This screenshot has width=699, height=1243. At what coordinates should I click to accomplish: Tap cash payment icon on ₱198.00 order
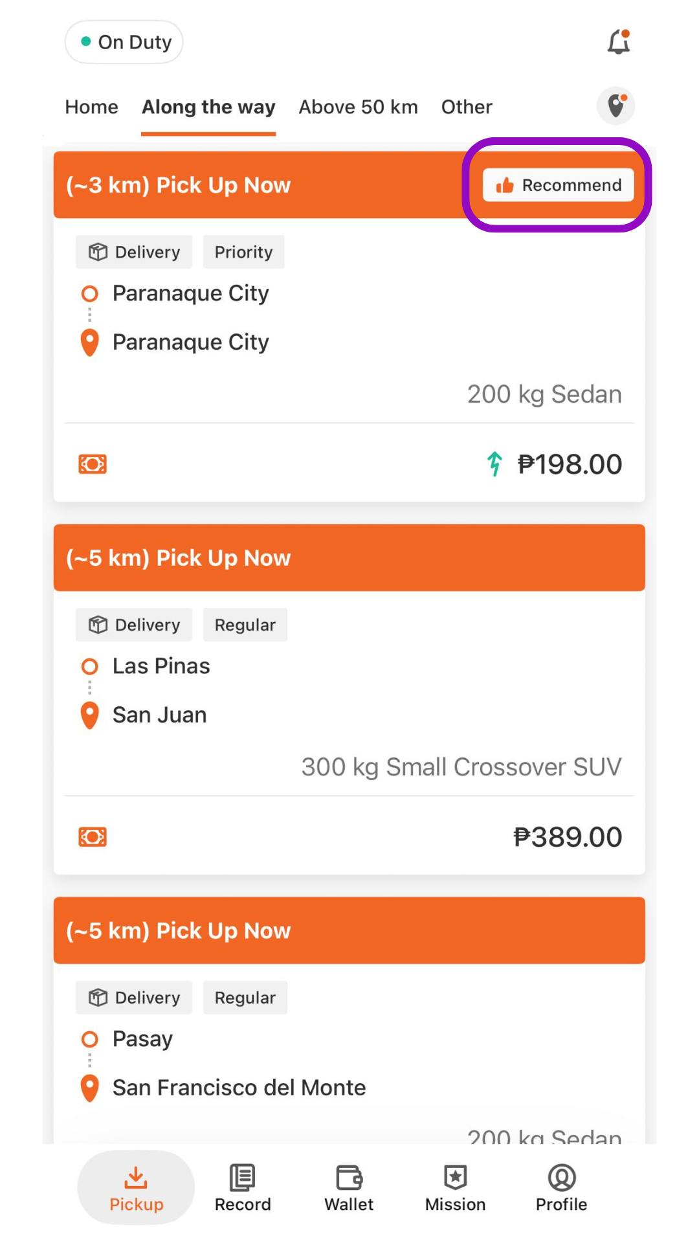[93, 464]
